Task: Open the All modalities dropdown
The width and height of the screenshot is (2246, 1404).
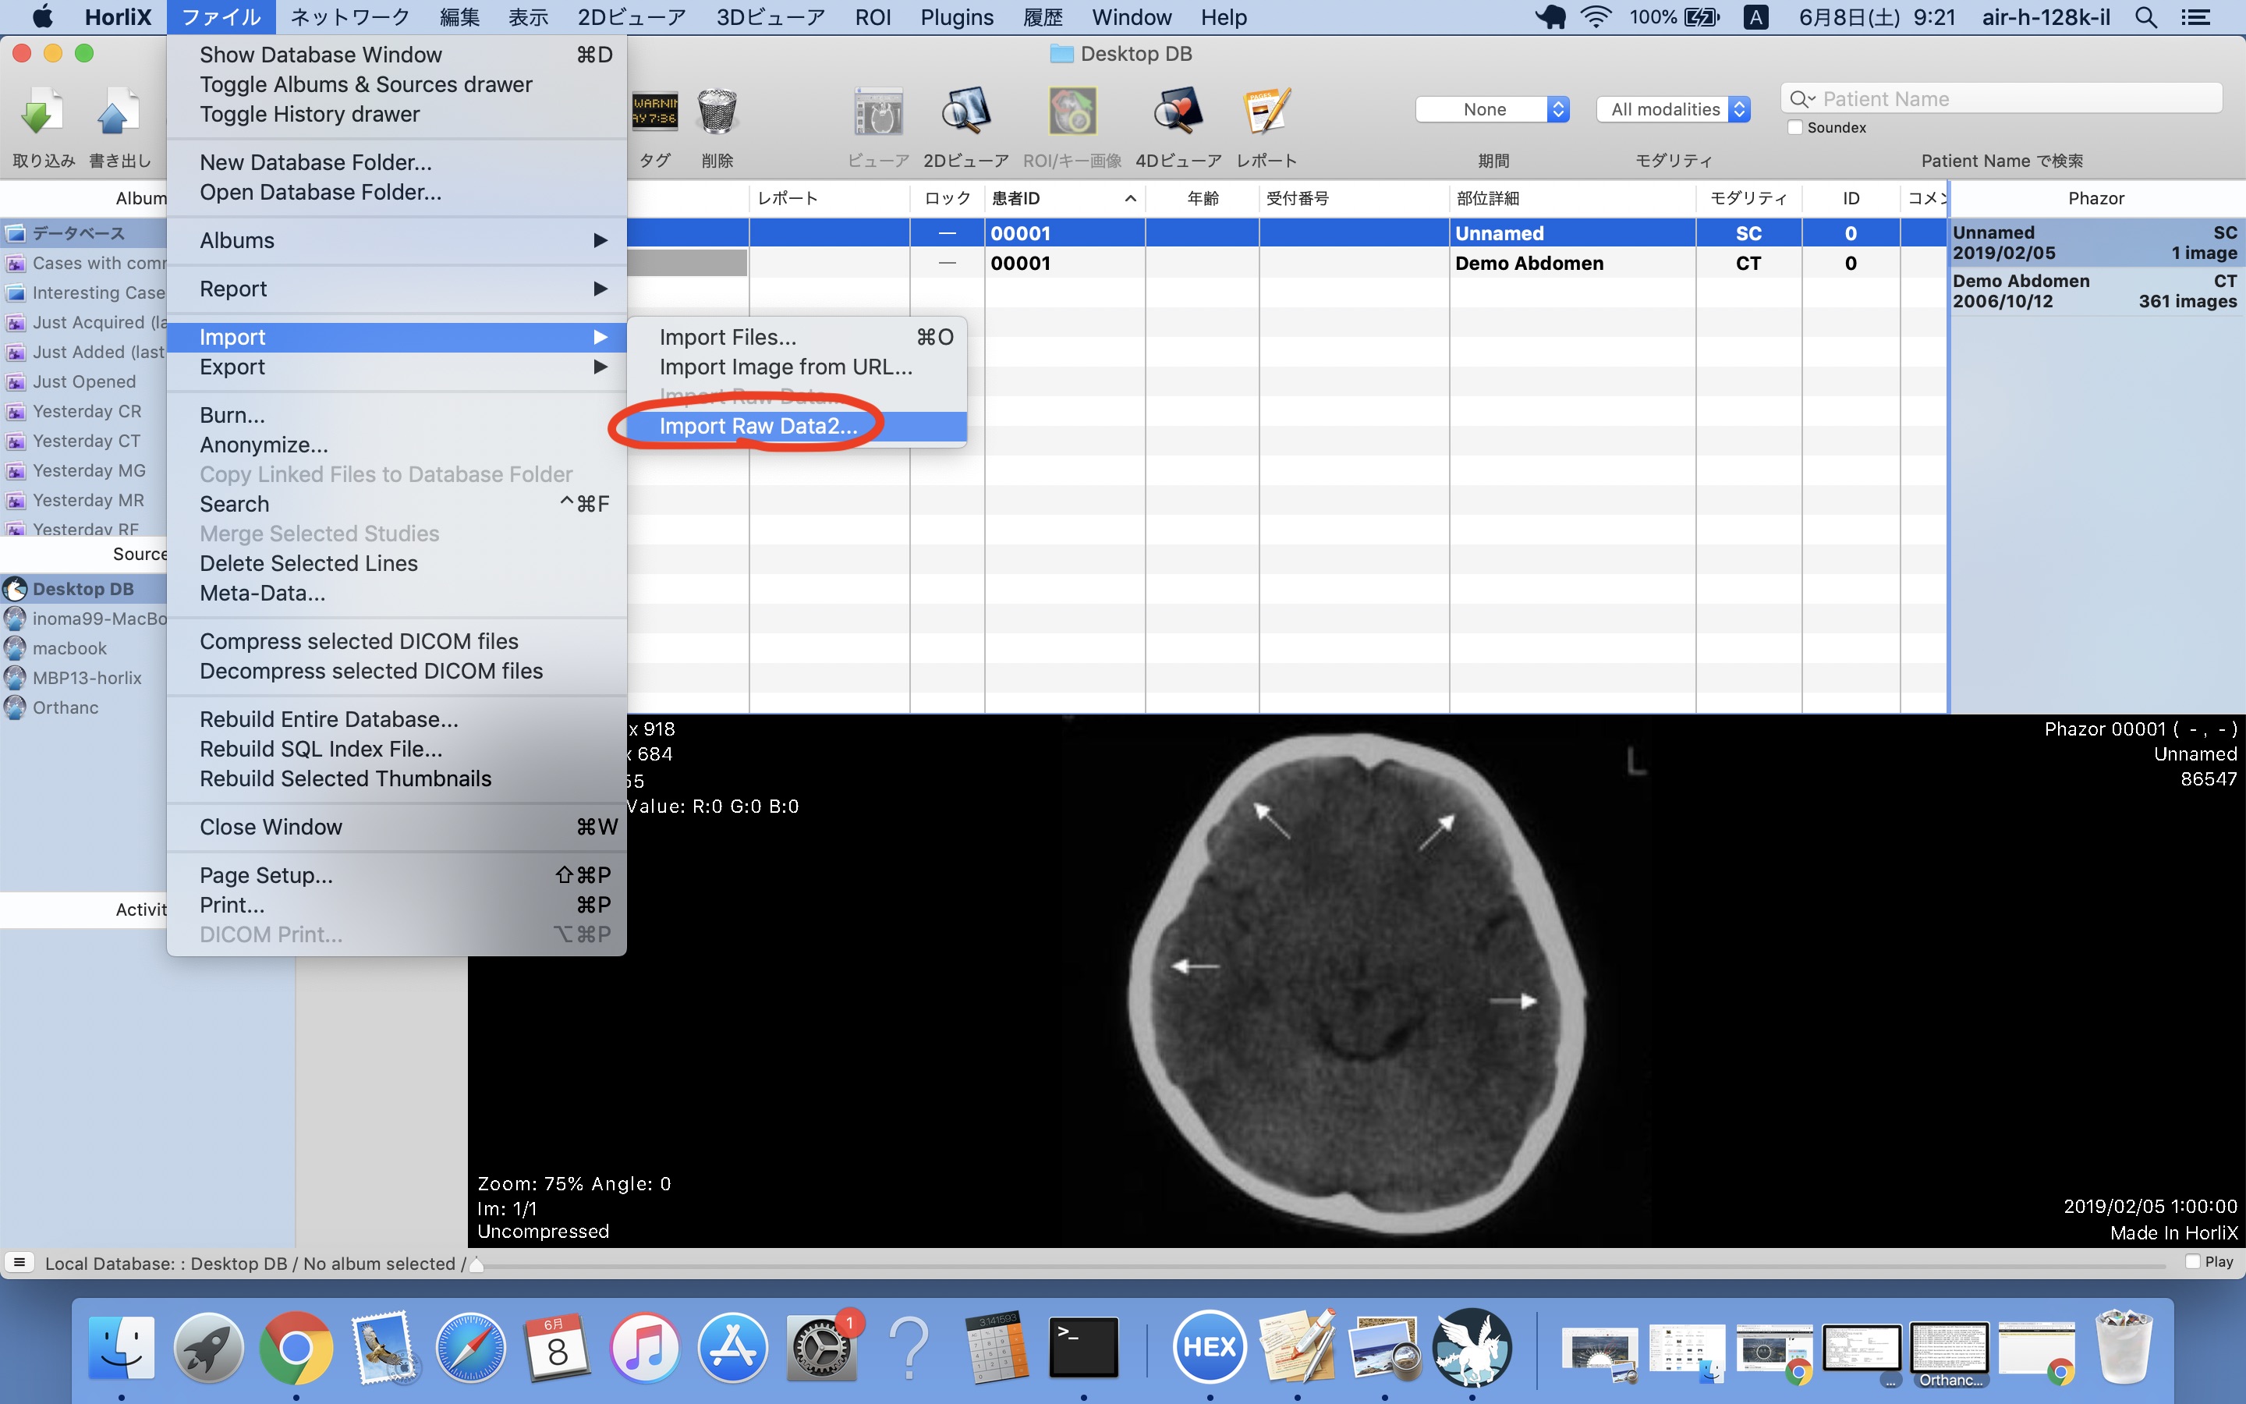Action: tap(1674, 109)
